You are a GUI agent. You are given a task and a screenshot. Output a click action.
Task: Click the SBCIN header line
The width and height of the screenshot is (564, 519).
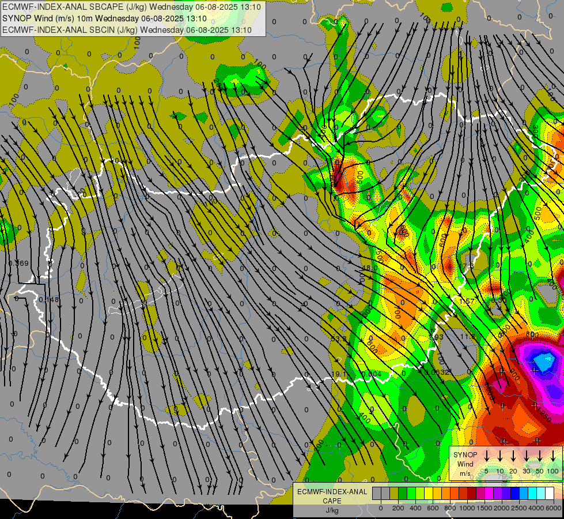(127, 30)
